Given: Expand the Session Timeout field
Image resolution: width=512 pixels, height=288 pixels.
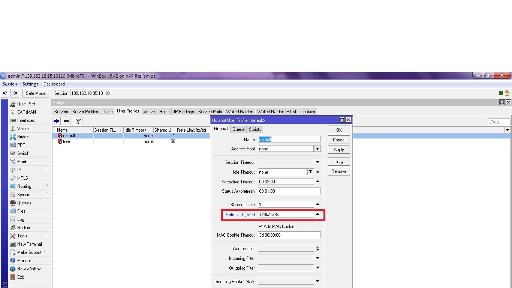Looking at the screenshot, I should click(317, 162).
